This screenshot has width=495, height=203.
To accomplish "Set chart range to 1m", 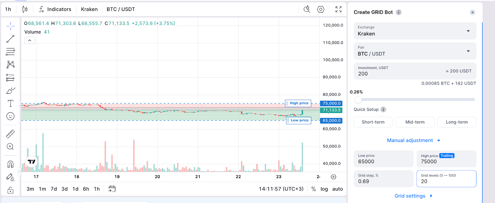I will [x=42, y=189].
